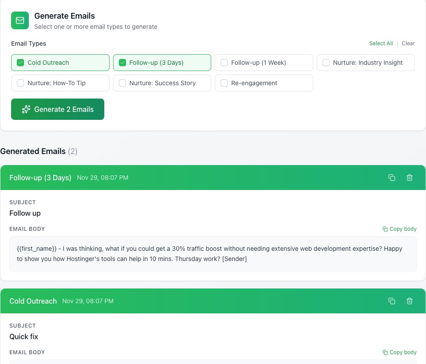Screen dimensions: 426x364
Task: Click the Generate 2 Emails button
Action: point(58,109)
